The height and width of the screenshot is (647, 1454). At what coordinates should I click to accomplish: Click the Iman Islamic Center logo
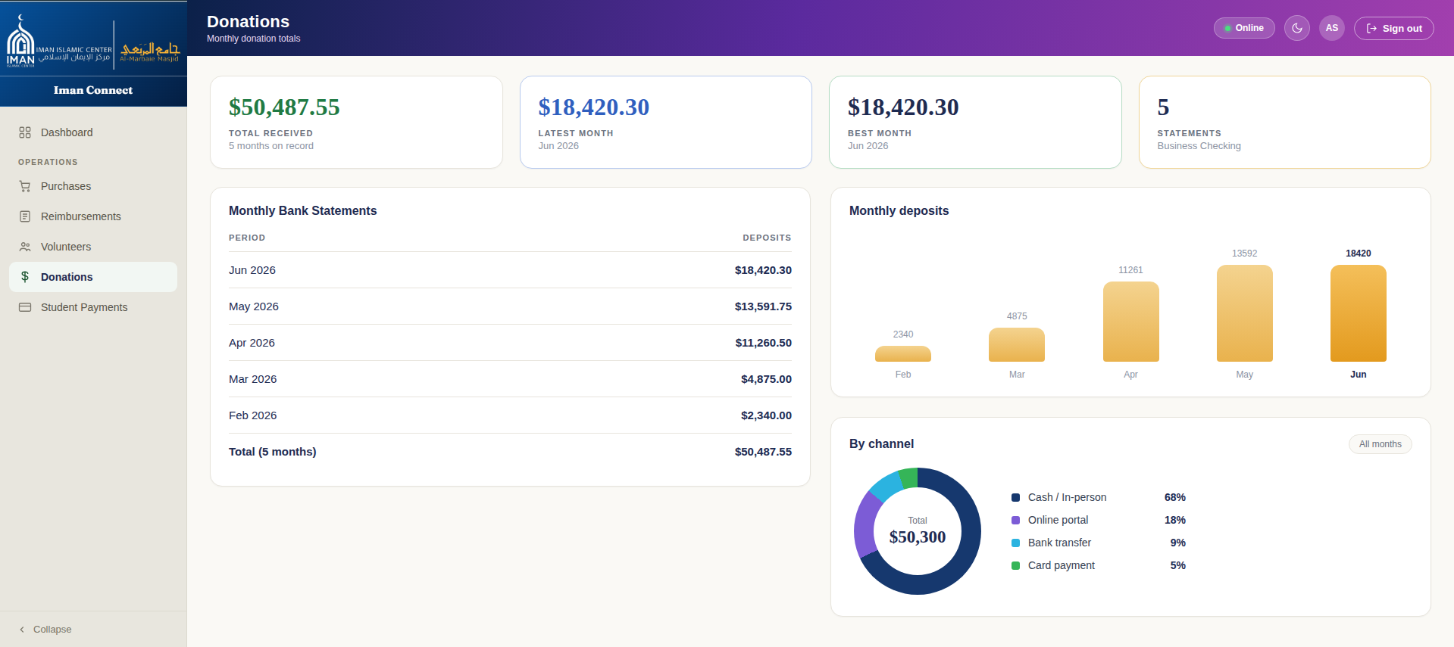59,42
